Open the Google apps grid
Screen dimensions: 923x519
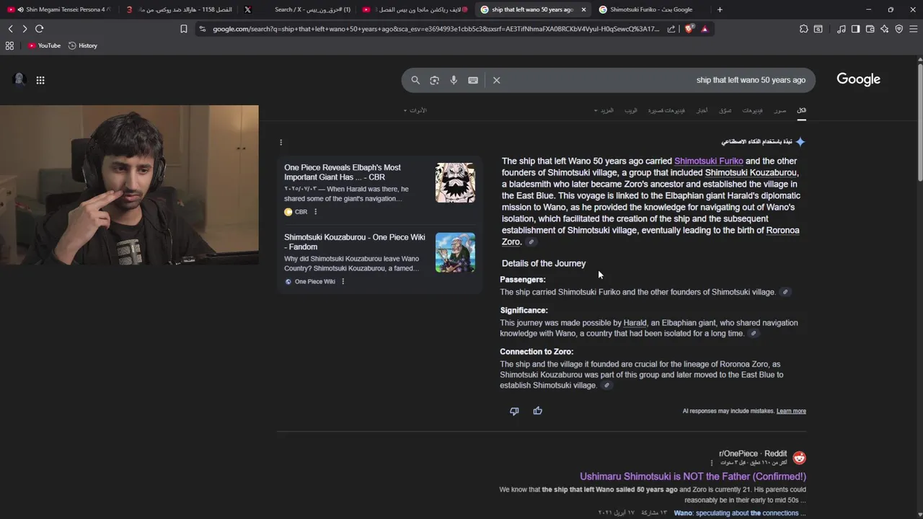tap(40, 80)
